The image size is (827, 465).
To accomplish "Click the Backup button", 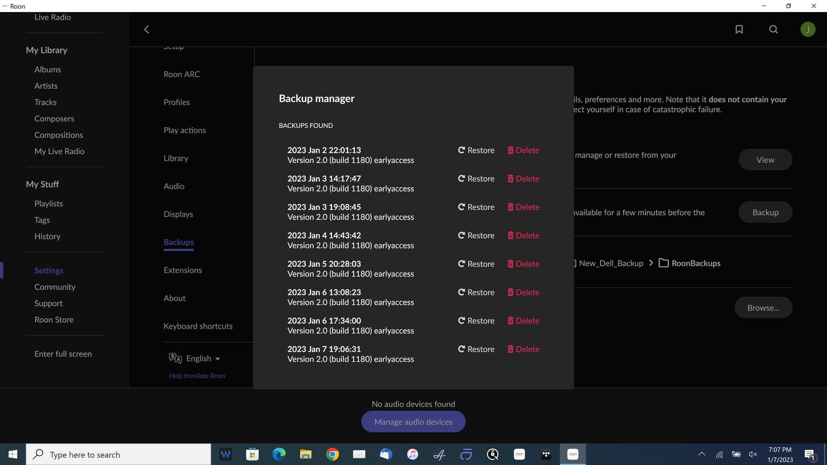I will click(765, 212).
